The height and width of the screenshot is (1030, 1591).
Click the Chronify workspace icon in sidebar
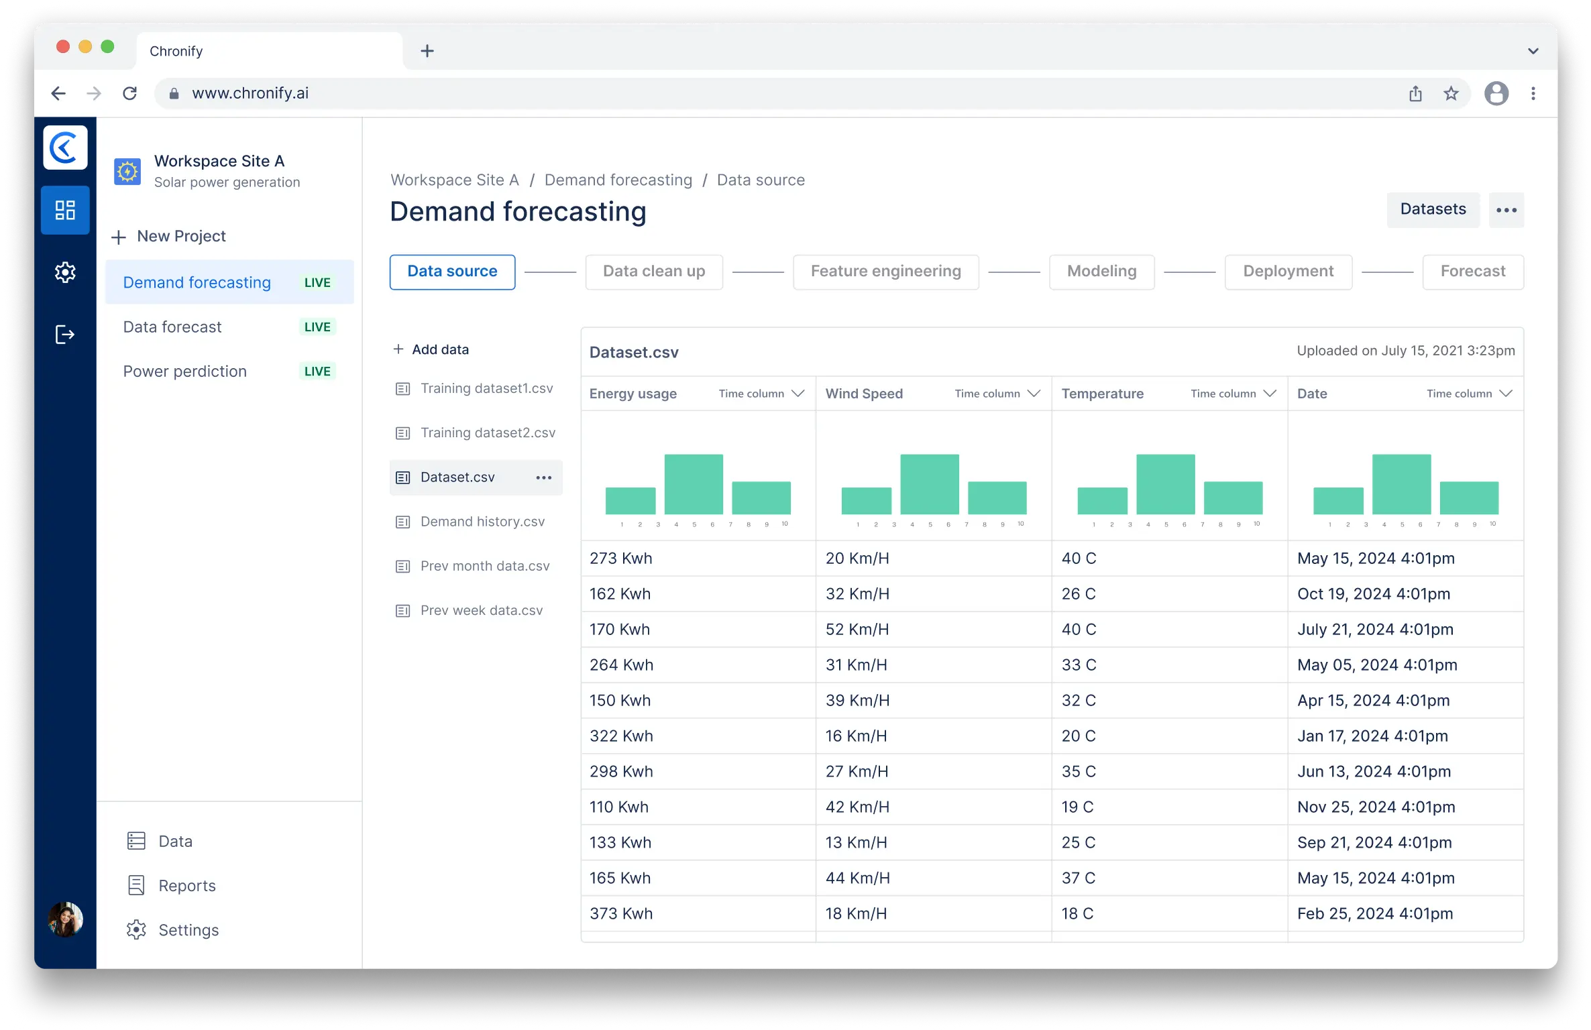click(67, 146)
